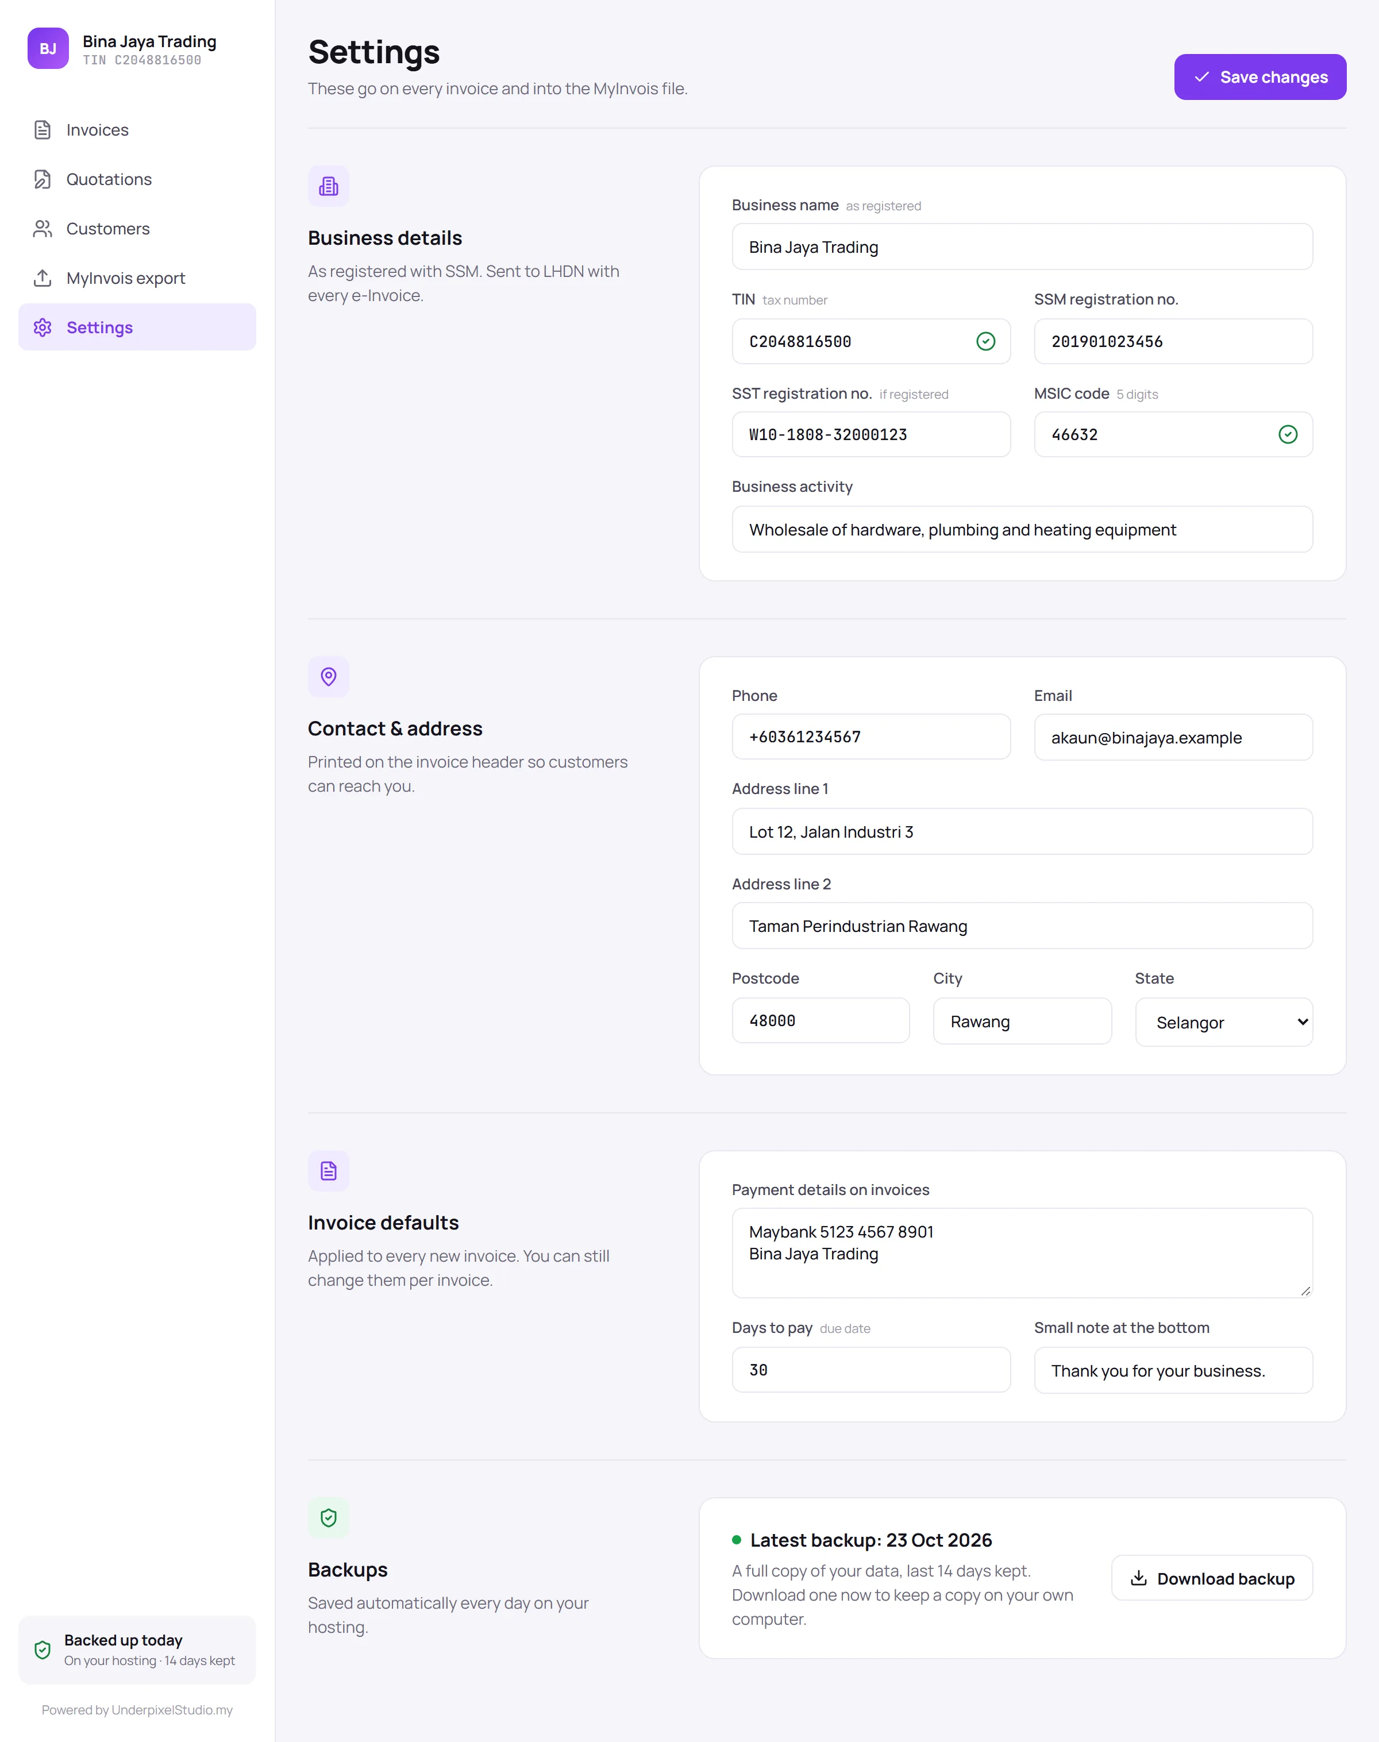Click the Payment details on invoices textarea
This screenshot has width=1379, height=1742.
pos(1022,1253)
